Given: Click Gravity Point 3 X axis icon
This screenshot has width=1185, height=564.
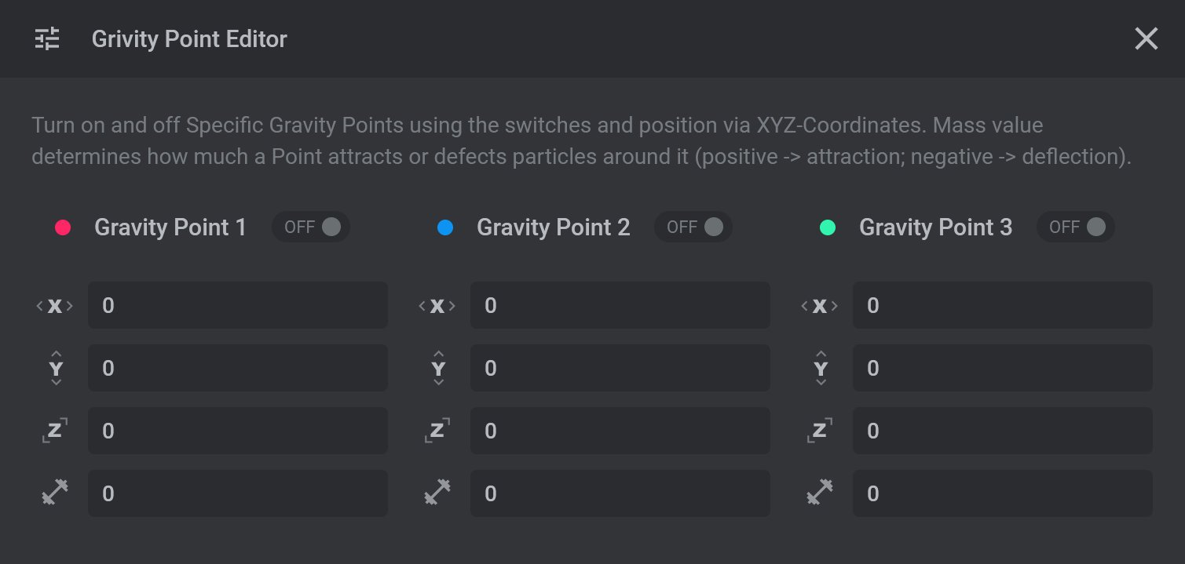Looking at the screenshot, I should pyautogui.click(x=820, y=306).
